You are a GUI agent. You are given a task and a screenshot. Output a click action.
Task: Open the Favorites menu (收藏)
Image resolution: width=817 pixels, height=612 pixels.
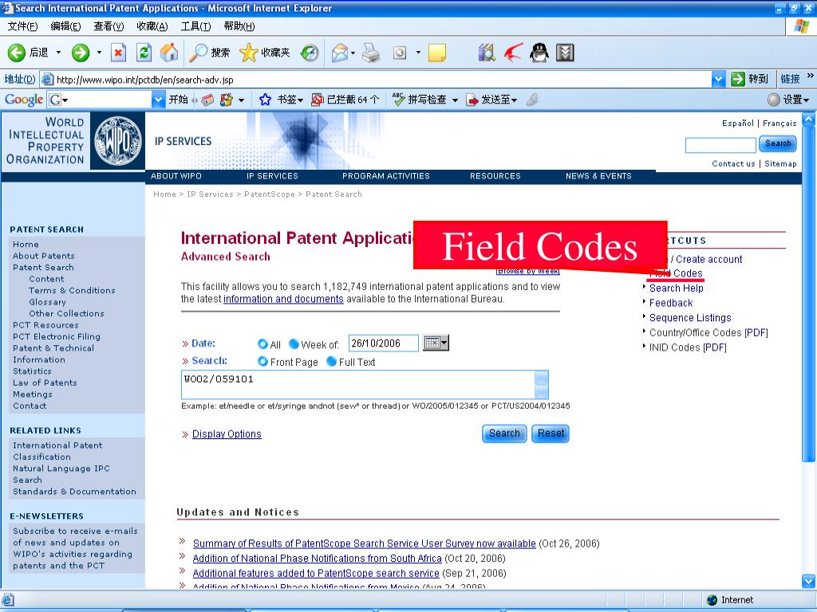pyautogui.click(x=152, y=26)
